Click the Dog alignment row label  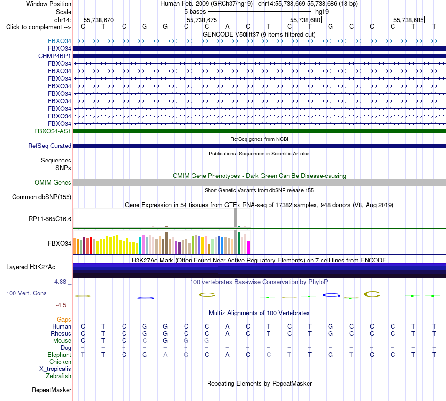click(66, 348)
